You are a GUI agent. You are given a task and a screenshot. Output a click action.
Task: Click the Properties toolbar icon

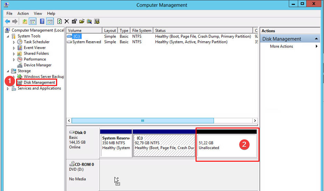tap(74, 21)
